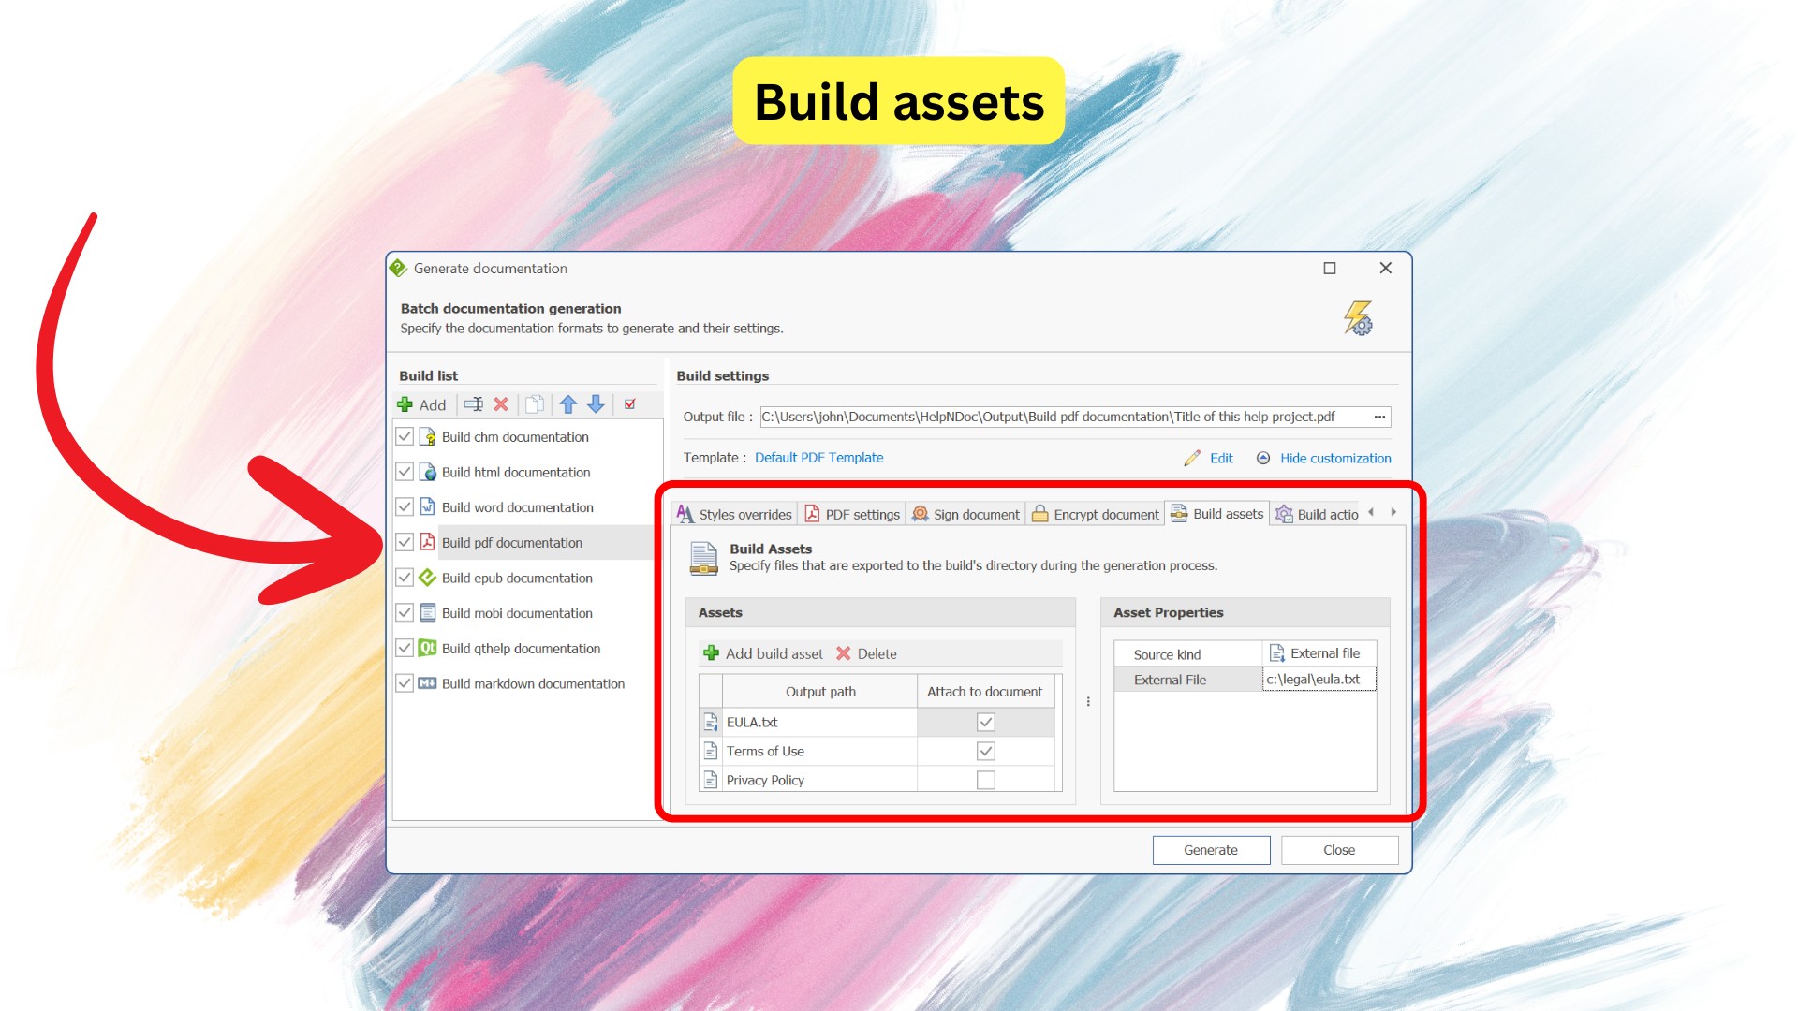Screen dimensions: 1798x1011
Task: Select the Terms of Use asset row
Action: pyautogui.click(x=877, y=751)
